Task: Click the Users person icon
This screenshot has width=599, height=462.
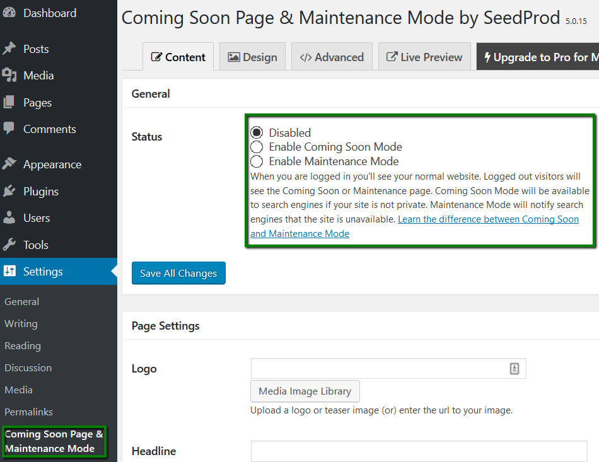Action: click(9, 217)
